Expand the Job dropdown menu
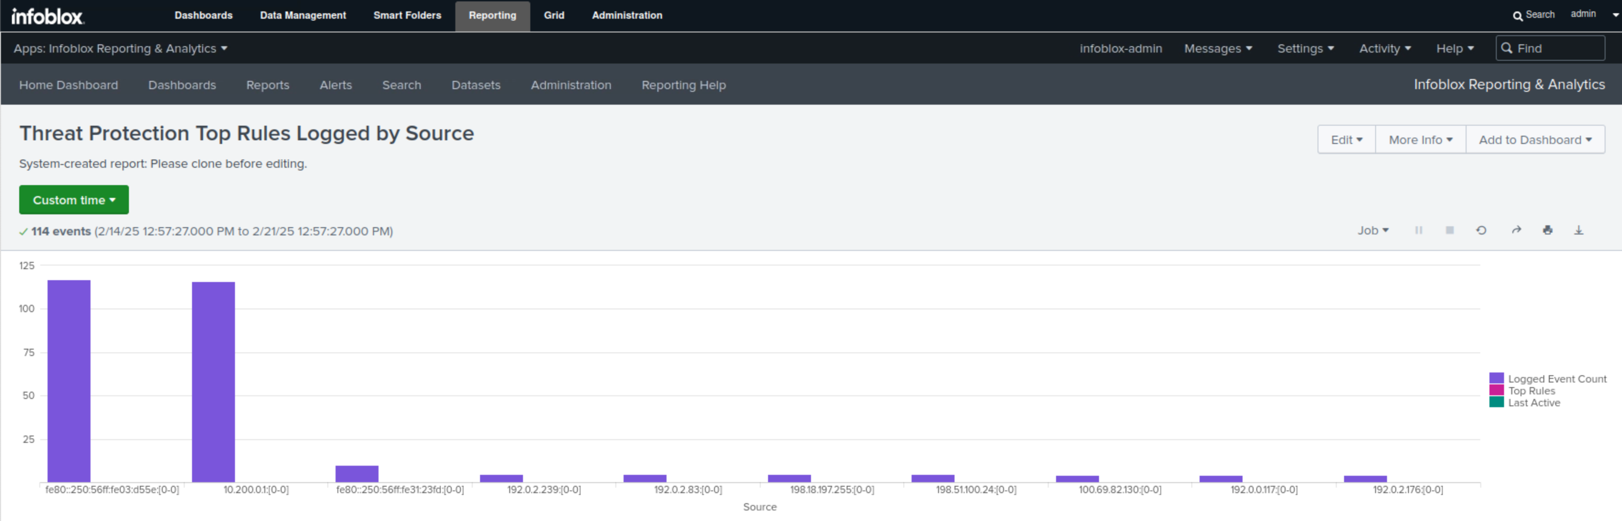1622x521 pixels. [x=1373, y=230]
